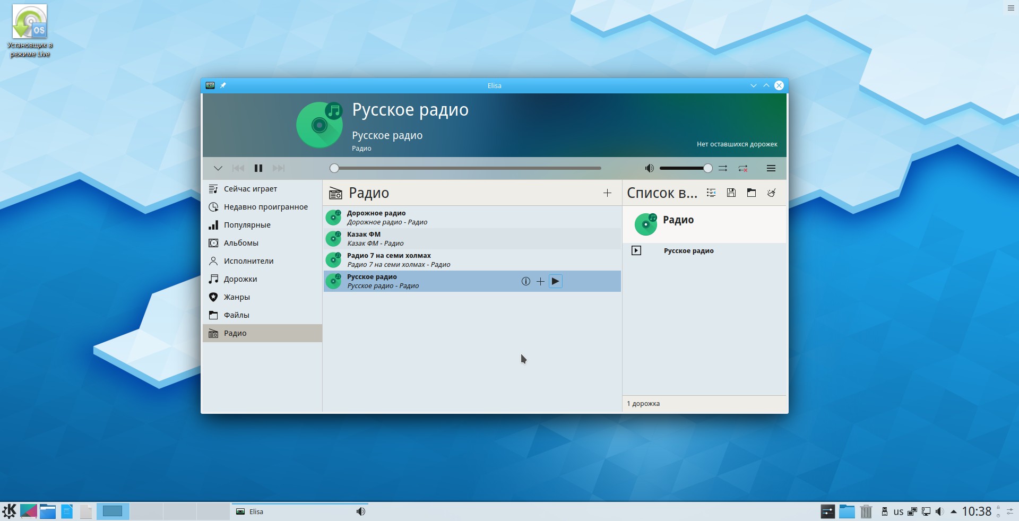Open the file manager from the taskbar

click(48, 511)
